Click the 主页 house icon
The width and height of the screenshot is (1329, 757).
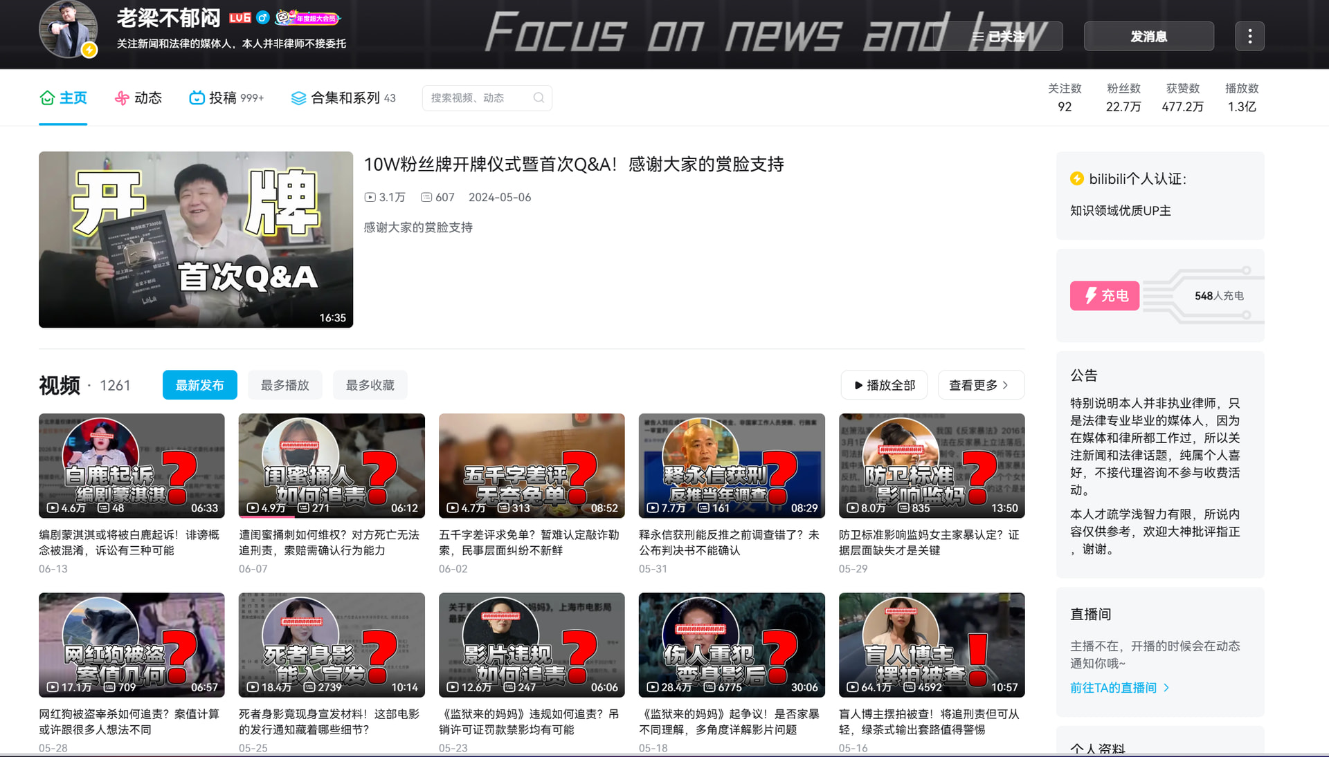47,98
